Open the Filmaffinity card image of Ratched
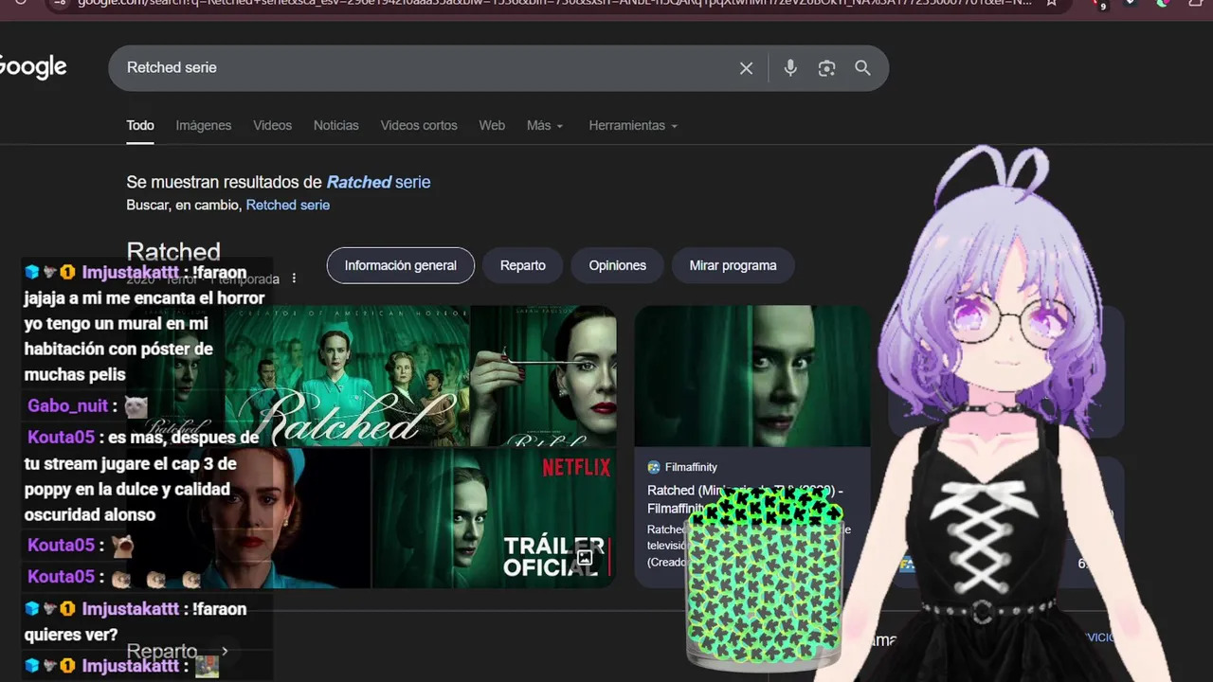This screenshot has height=682, width=1213. [x=752, y=376]
